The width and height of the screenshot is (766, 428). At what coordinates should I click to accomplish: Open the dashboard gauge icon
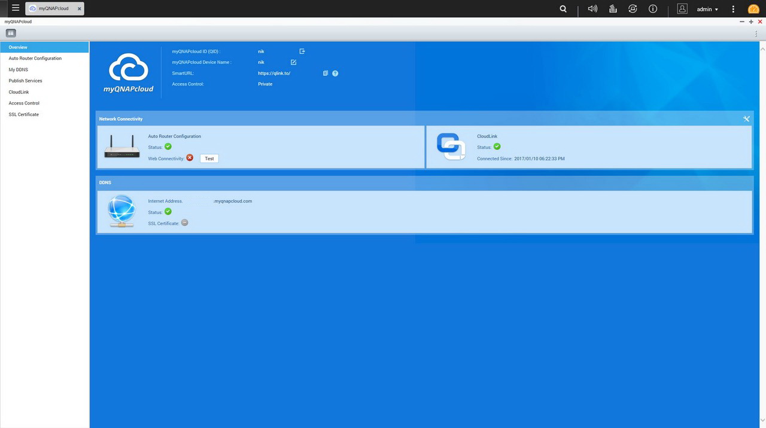click(753, 9)
